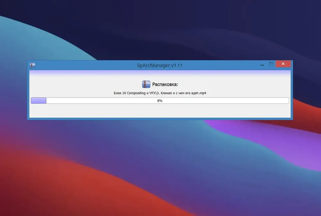Click the едят.mp4 file name ending

pos(199,93)
